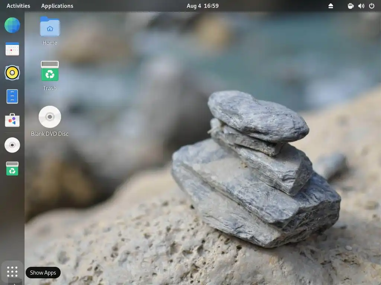Screen dimensions: 381x285
Task: Open the clock showing Aug 4 16:59
Action: (x=203, y=6)
